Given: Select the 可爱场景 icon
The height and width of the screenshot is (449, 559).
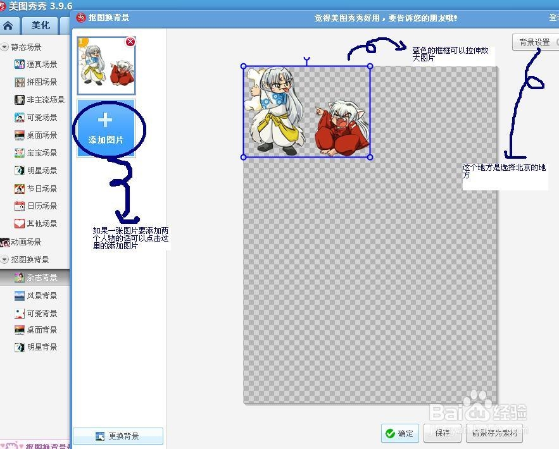Looking at the screenshot, I should point(19,117).
